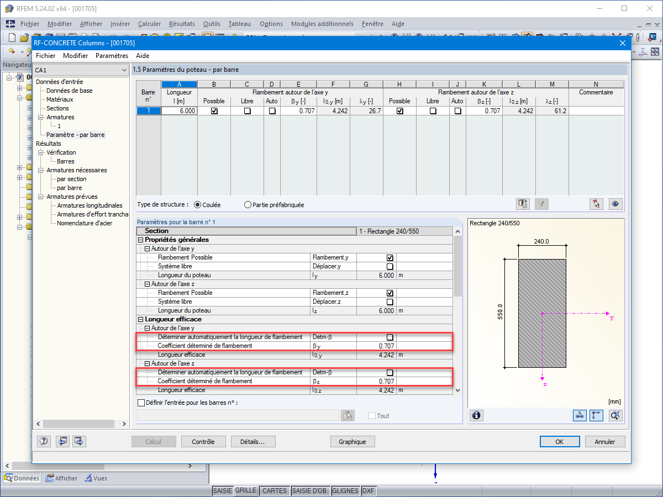Open Données navigator tab

[x=22, y=478]
